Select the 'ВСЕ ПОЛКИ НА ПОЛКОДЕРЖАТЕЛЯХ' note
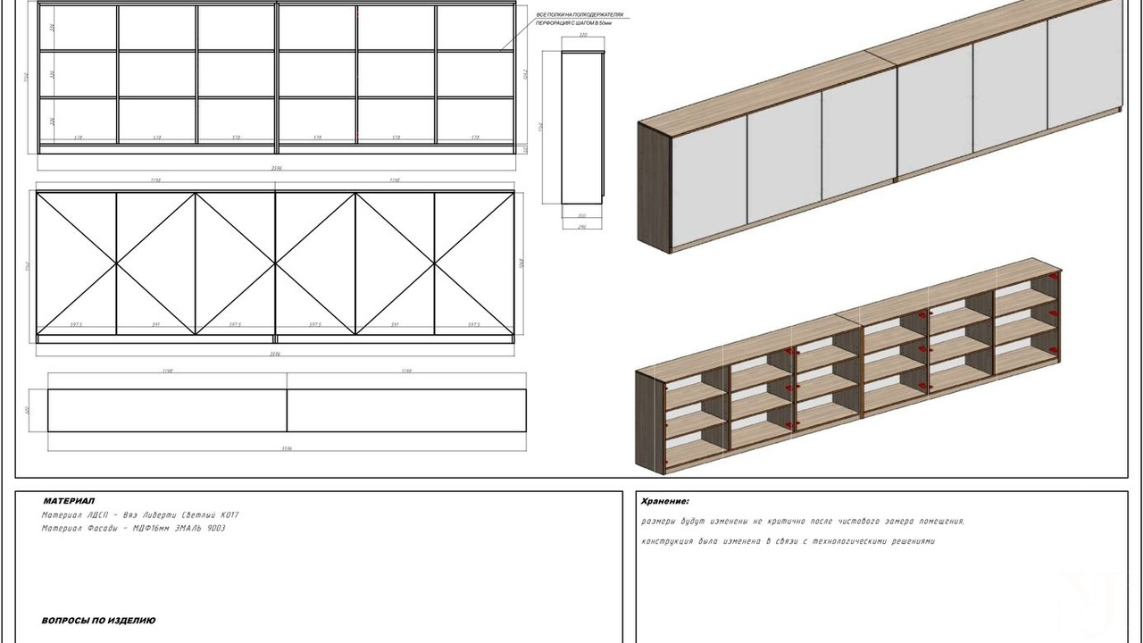 pos(580,15)
